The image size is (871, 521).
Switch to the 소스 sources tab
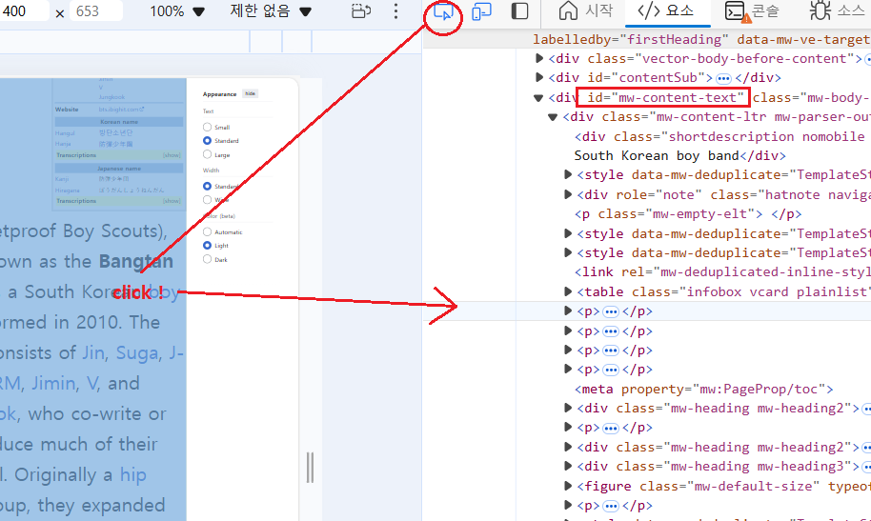838,11
